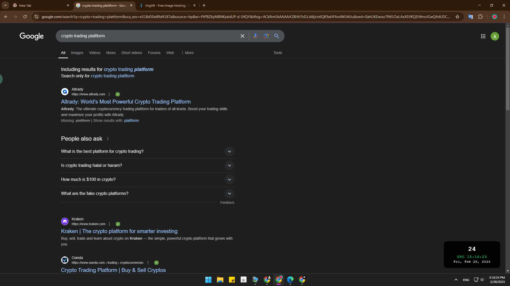510x286 pixels.
Task: Click the green verified badge beside oanda.com
Action: point(156,263)
